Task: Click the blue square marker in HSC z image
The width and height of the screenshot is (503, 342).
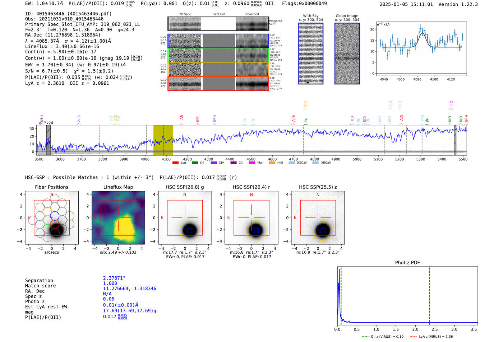Action: point(323,230)
